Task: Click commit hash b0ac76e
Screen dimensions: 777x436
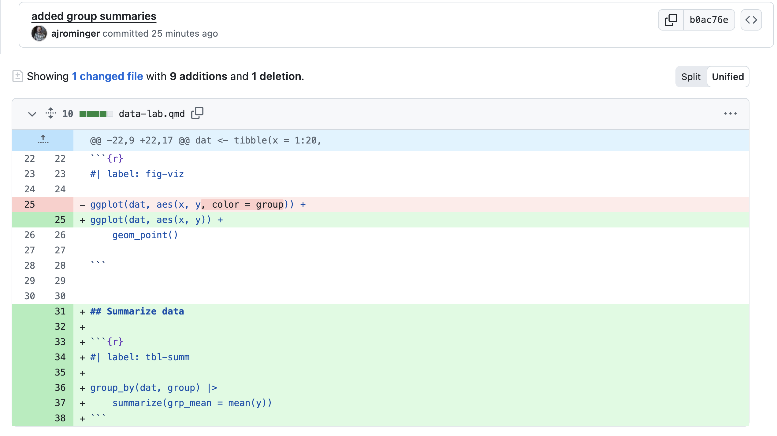Action: [709, 20]
